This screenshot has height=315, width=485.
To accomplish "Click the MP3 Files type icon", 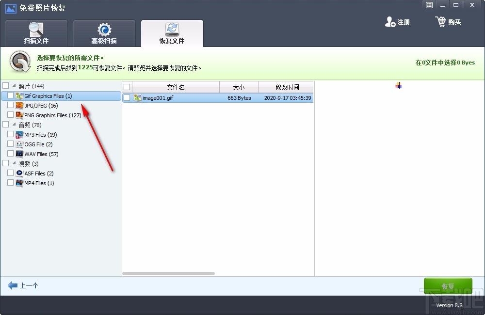I will pyautogui.click(x=19, y=134).
